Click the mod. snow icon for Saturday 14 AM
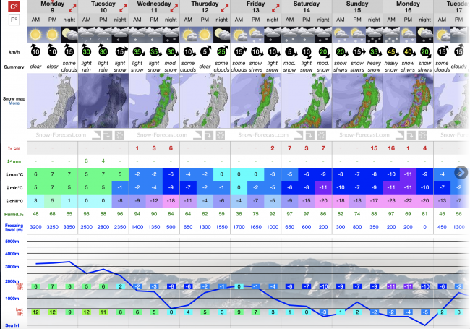Screen dimensions: 470x329 pos(289,35)
